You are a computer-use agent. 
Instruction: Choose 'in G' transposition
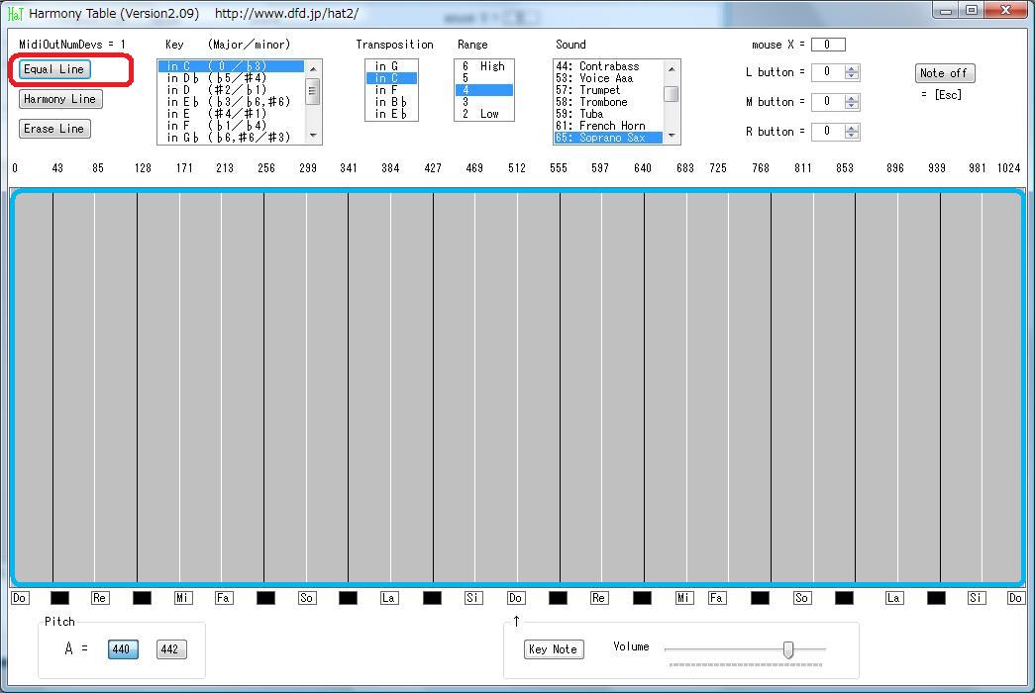click(x=391, y=66)
